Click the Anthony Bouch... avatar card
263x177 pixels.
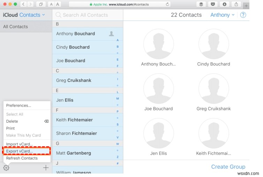pyautogui.click(x=158, y=48)
